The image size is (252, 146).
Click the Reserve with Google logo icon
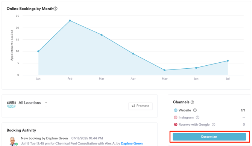pyautogui.click(x=176, y=125)
